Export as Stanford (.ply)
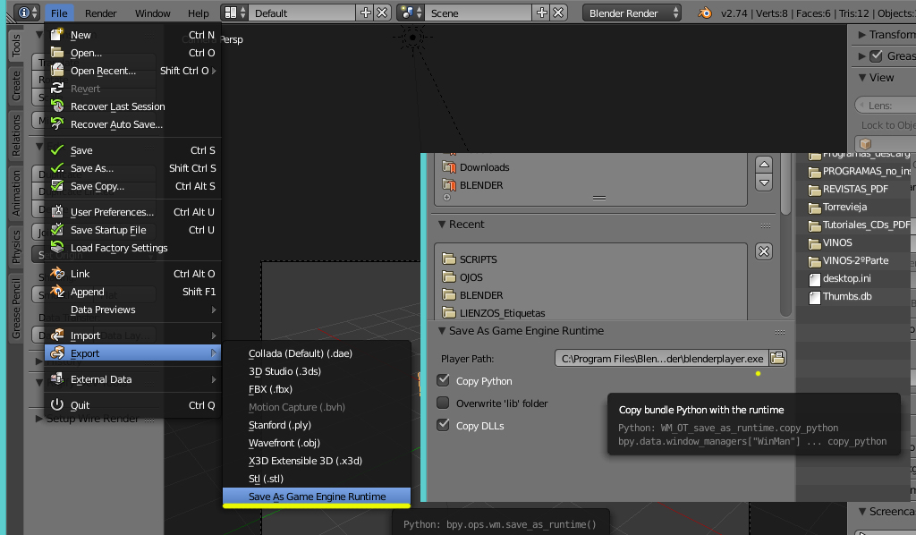The width and height of the screenshot is (916, 535). coord(317,425)
